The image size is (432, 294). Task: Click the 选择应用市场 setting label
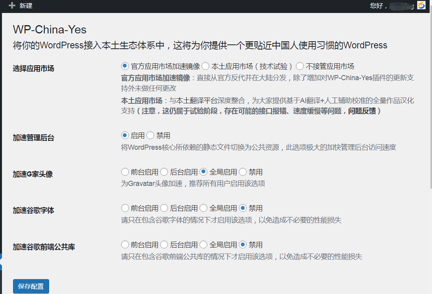pyautogui.click(x=33, y=68)
